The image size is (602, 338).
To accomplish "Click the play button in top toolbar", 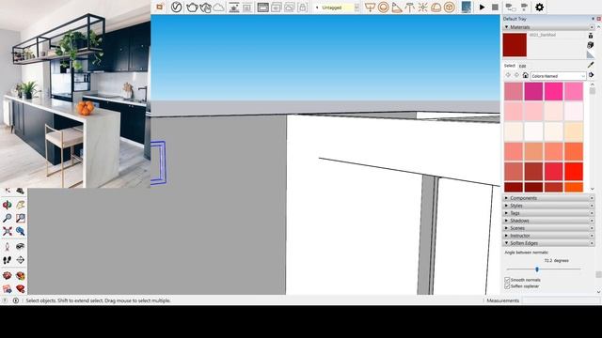I will pos(483,8).
